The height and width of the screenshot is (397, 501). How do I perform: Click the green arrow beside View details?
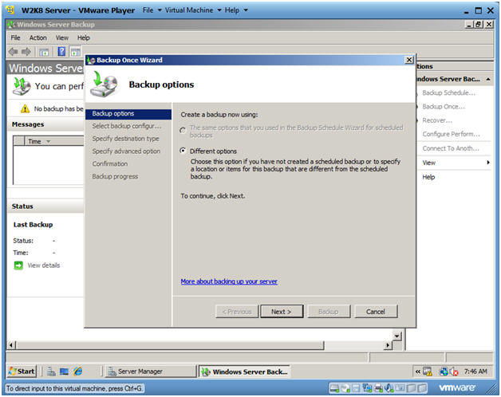point(18,265)
